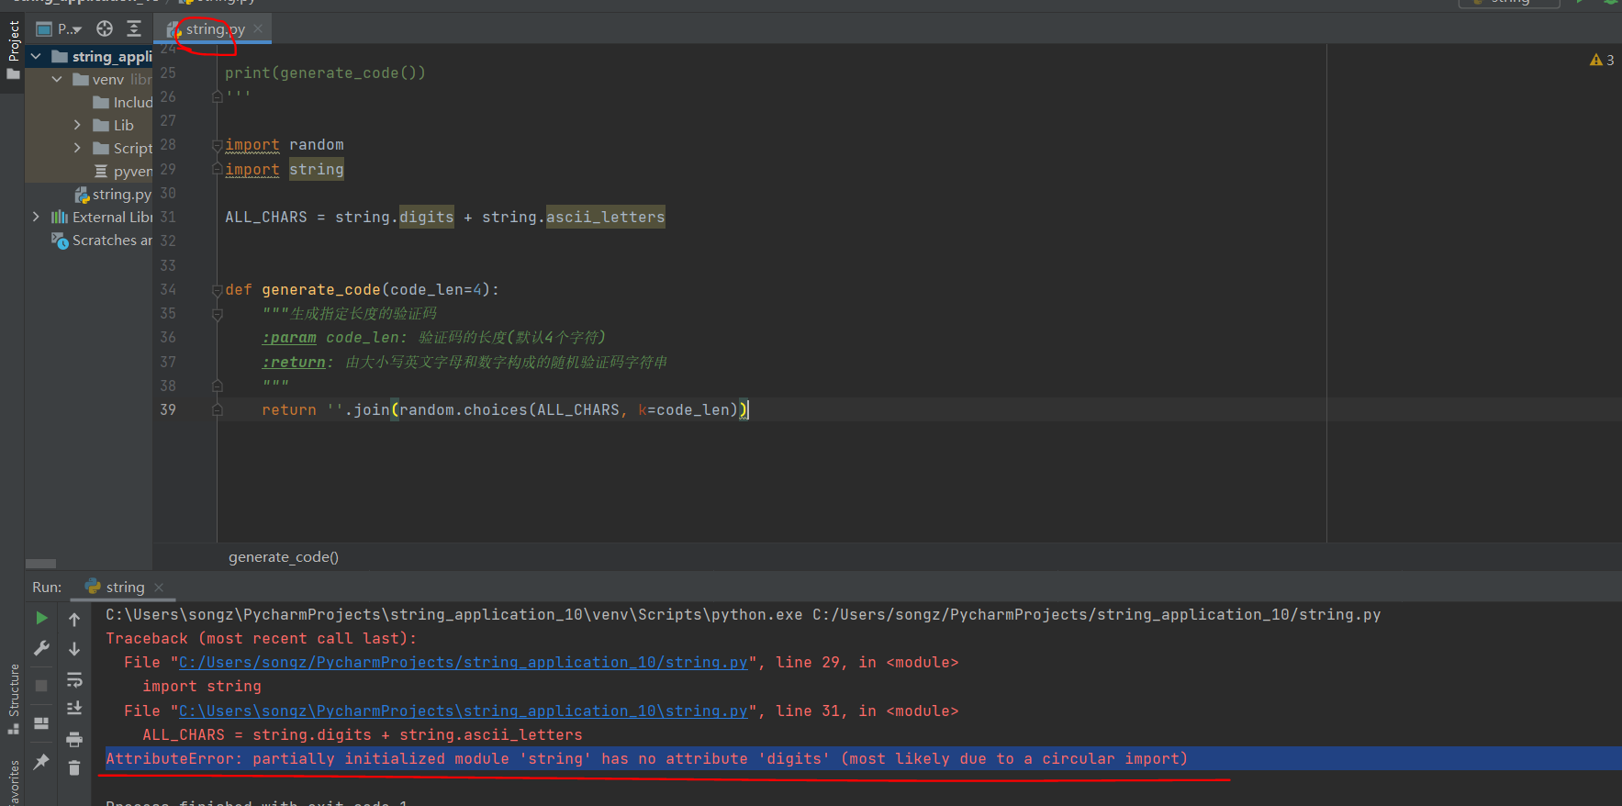Click the warnings indicator showing 3
Screen dimensions: 1622x806
1602,60
